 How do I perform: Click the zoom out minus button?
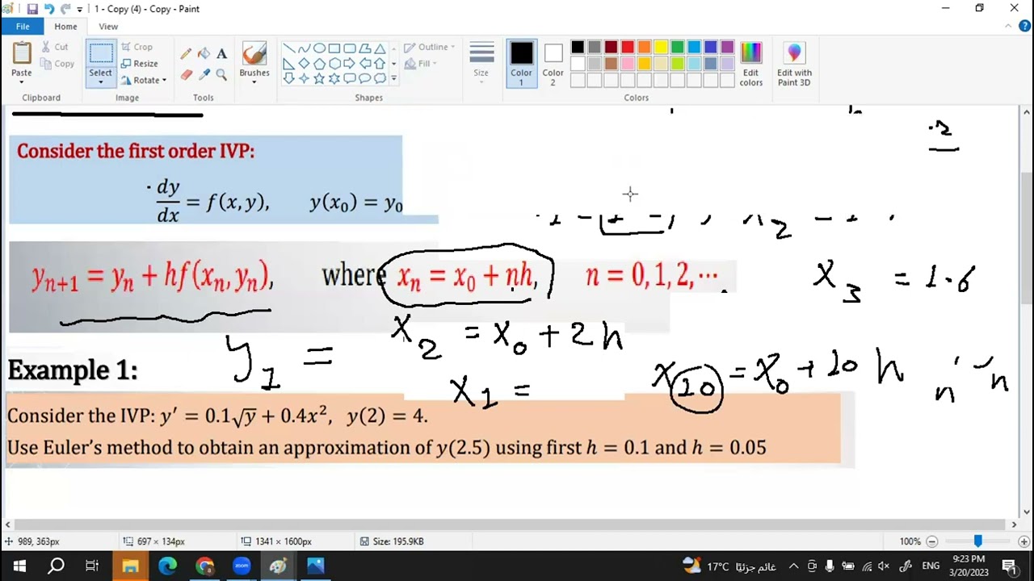point(931,541)
